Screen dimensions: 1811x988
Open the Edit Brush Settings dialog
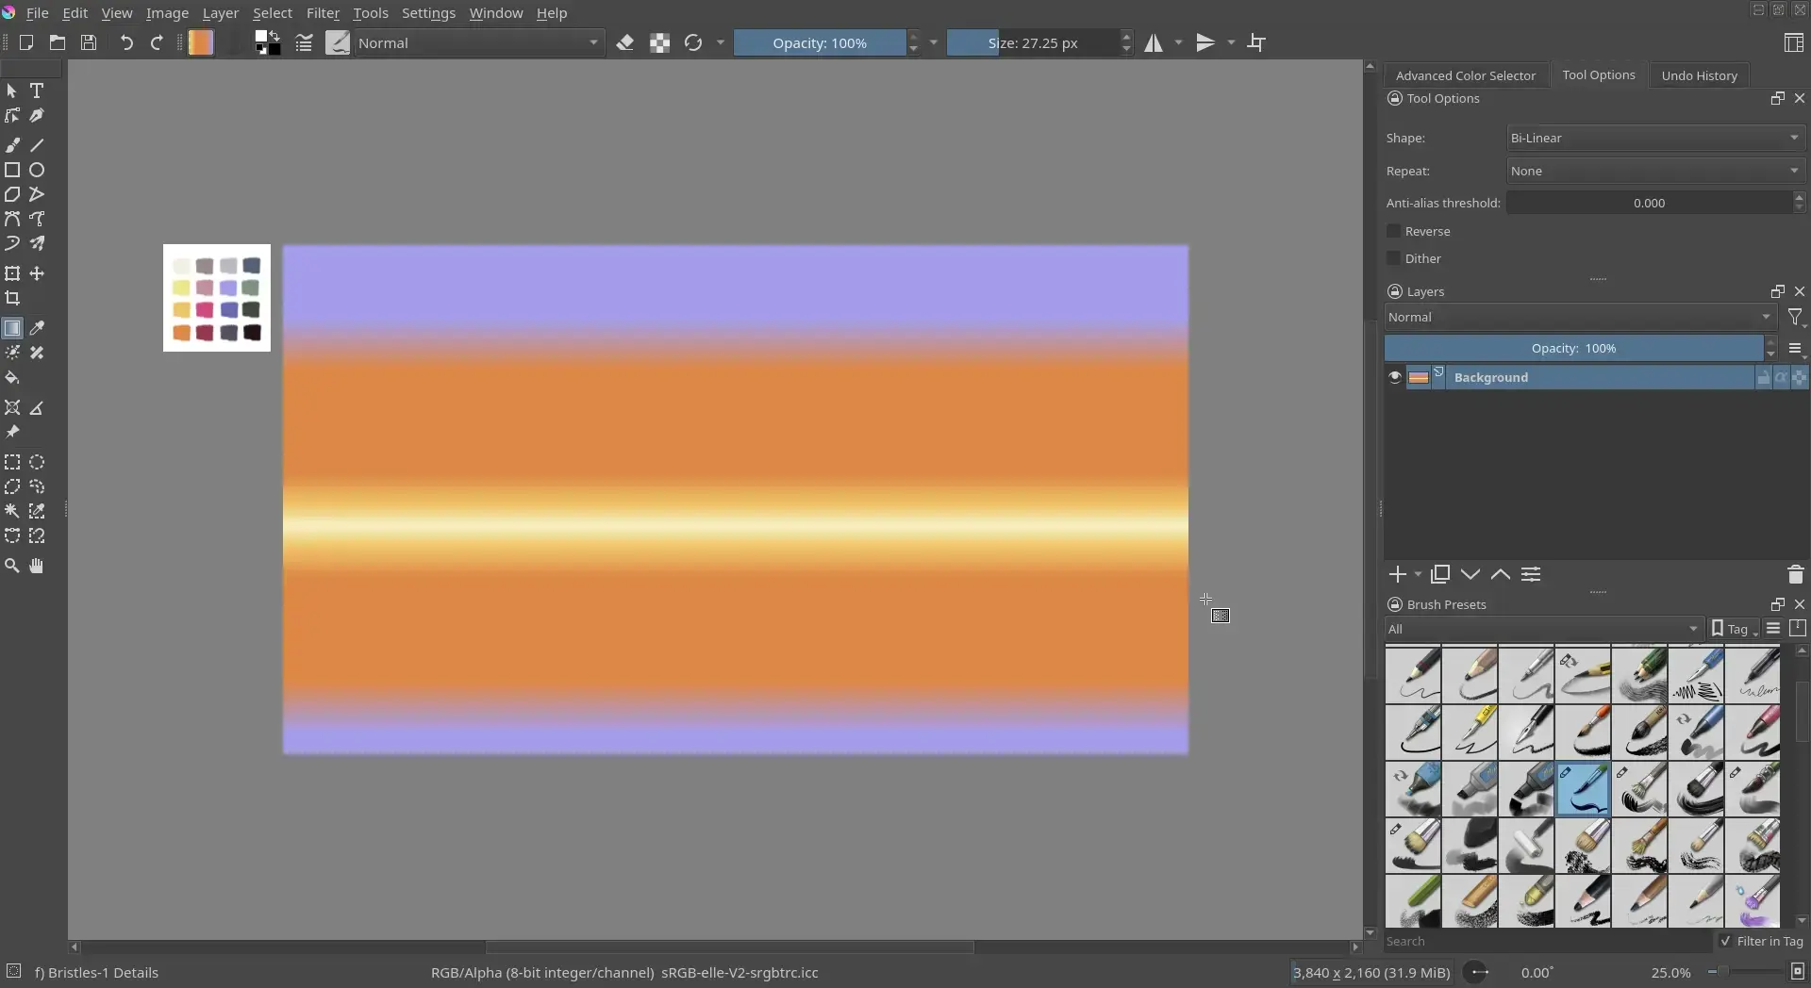[304, 42]
